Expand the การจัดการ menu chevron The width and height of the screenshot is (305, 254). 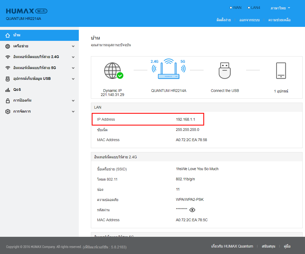coord(73,112)
